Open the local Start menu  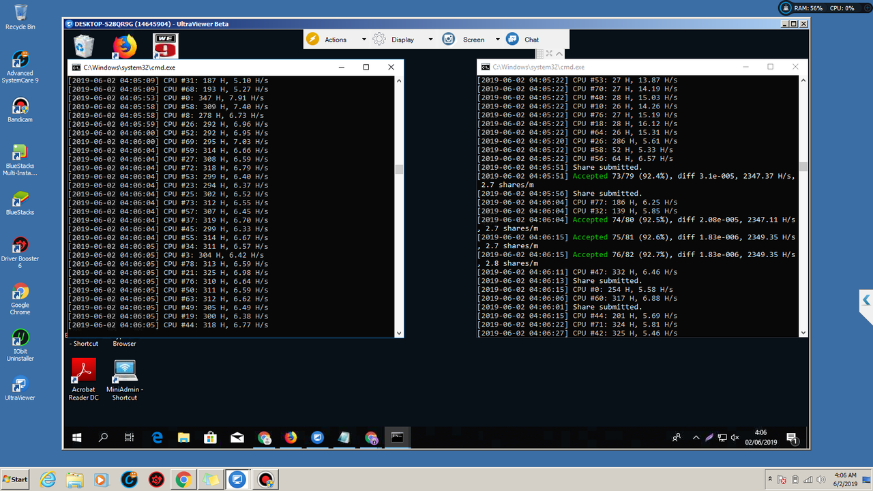[x=15, y=479]
